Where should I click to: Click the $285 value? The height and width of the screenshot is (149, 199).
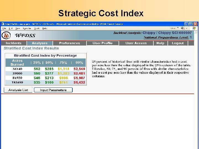point(49,69)
